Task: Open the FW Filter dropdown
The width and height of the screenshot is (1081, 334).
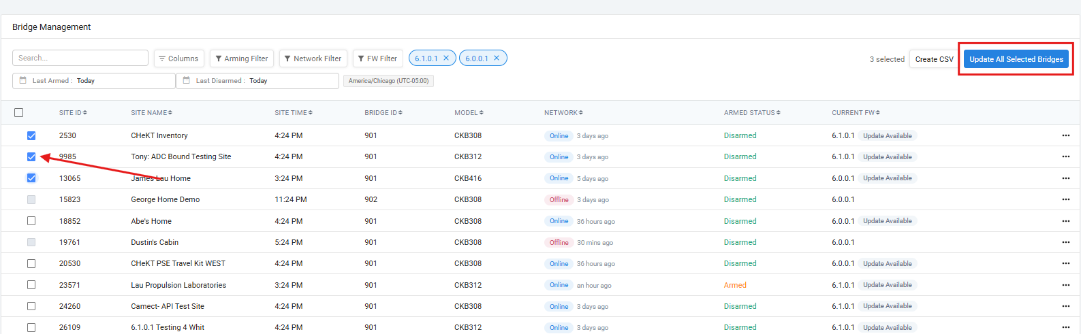Action: click(x=378, y=59)
